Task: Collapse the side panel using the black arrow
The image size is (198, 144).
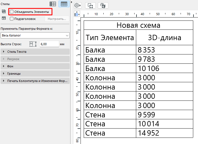Action: [71, 2]
